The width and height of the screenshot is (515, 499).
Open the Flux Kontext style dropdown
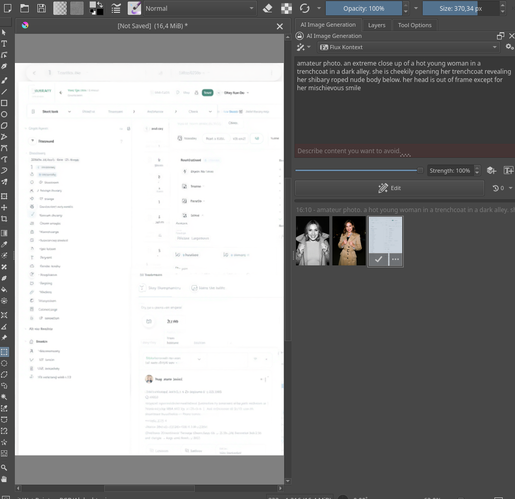[x=409, y=47]
